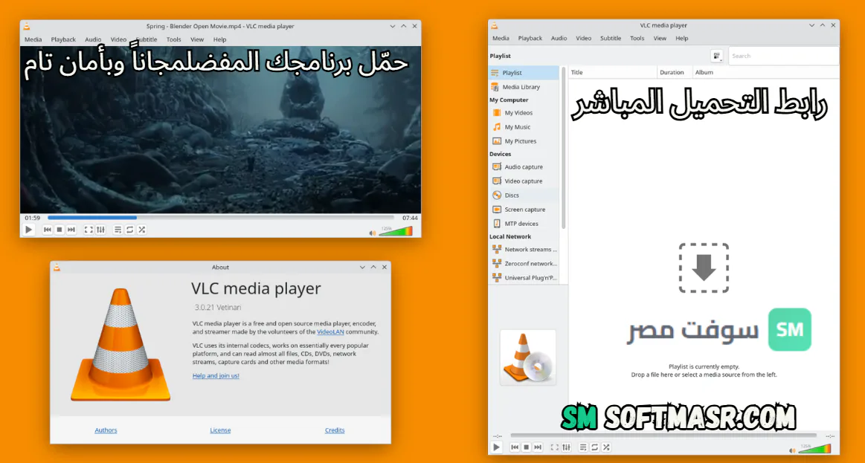Click the 07:44 remaining time label
Image resolution: width=865 pixels, height=463 pixels.
coord(410,218)
